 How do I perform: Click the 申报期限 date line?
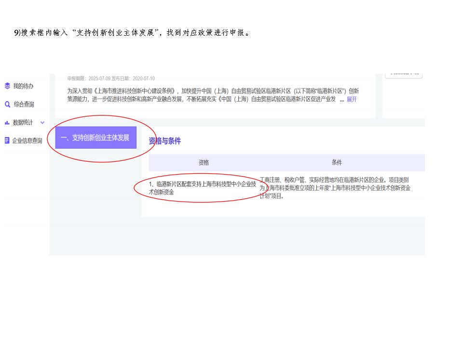click(111, 78)
